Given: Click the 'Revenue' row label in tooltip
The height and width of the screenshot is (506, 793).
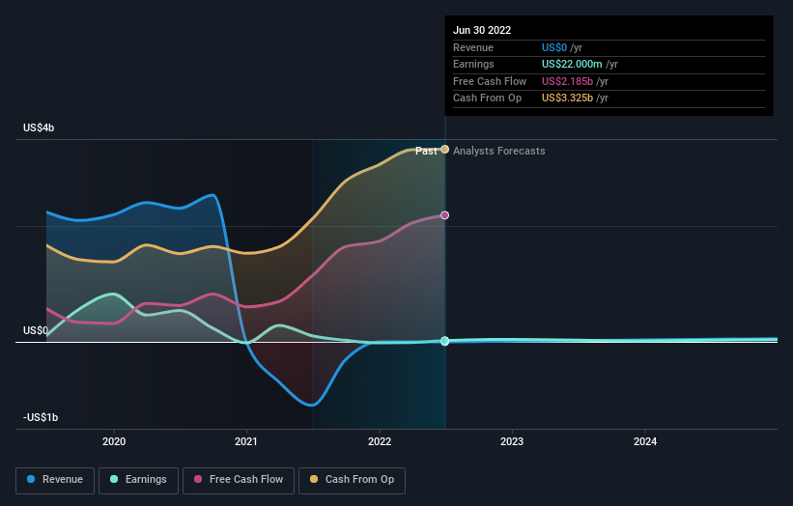Looking at the screenshot, I should point(473,47).
